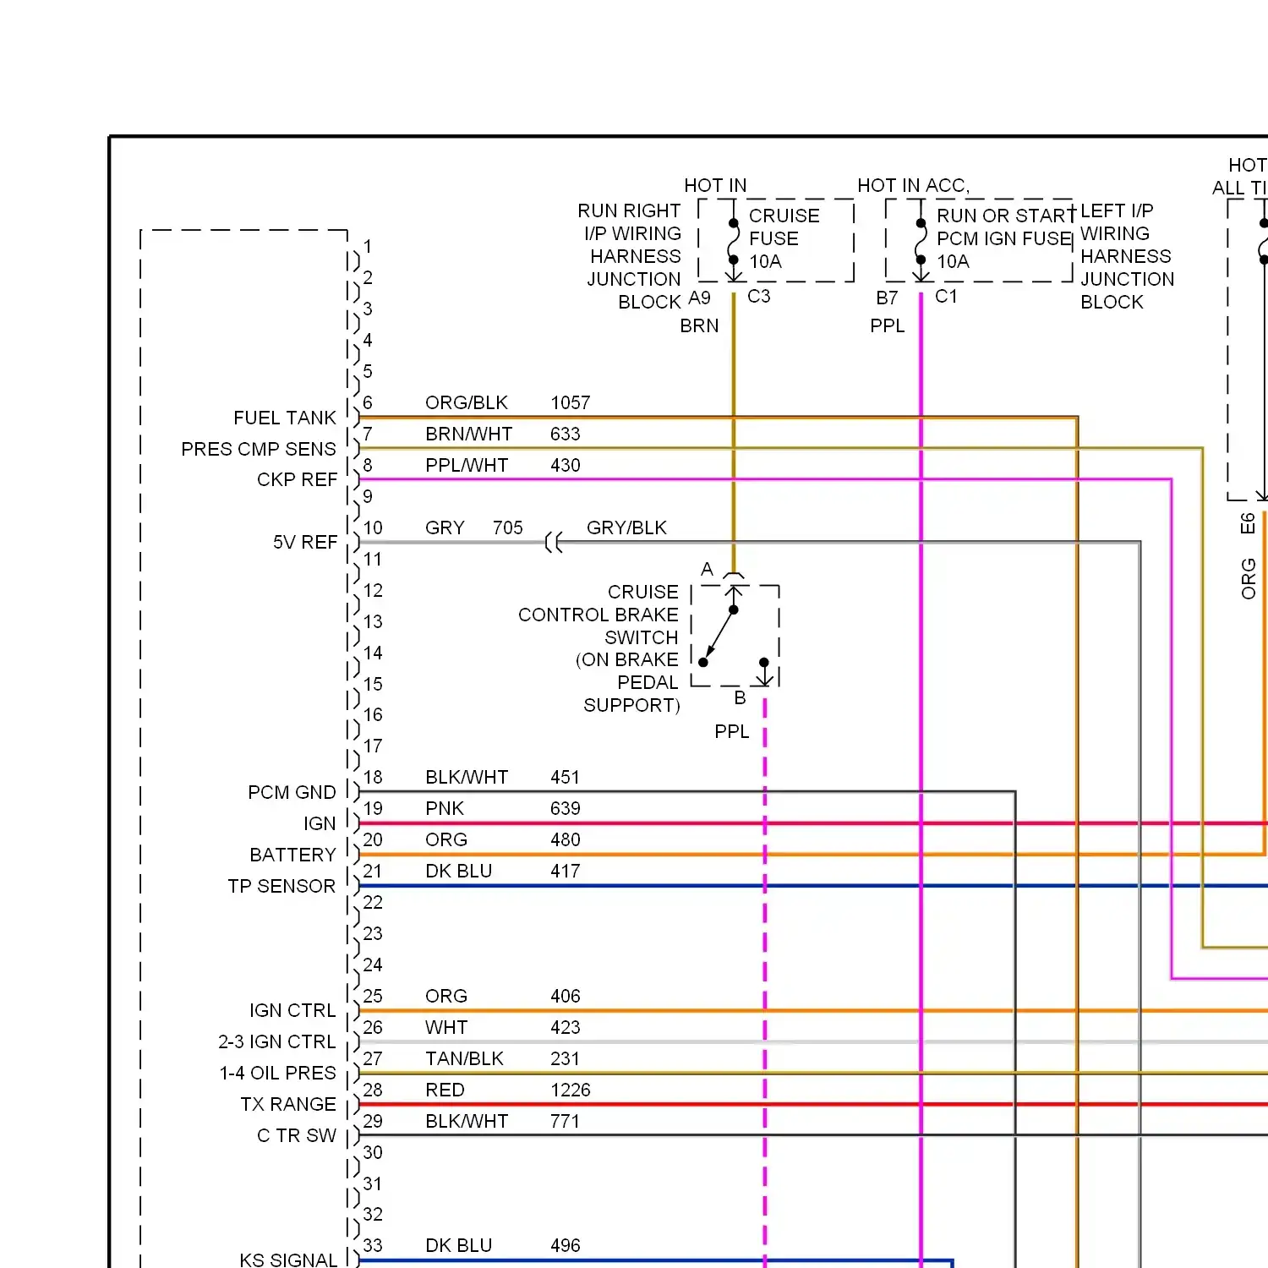
Task: Select the BATTERY pin label
Action: click(x=292, y=855)
